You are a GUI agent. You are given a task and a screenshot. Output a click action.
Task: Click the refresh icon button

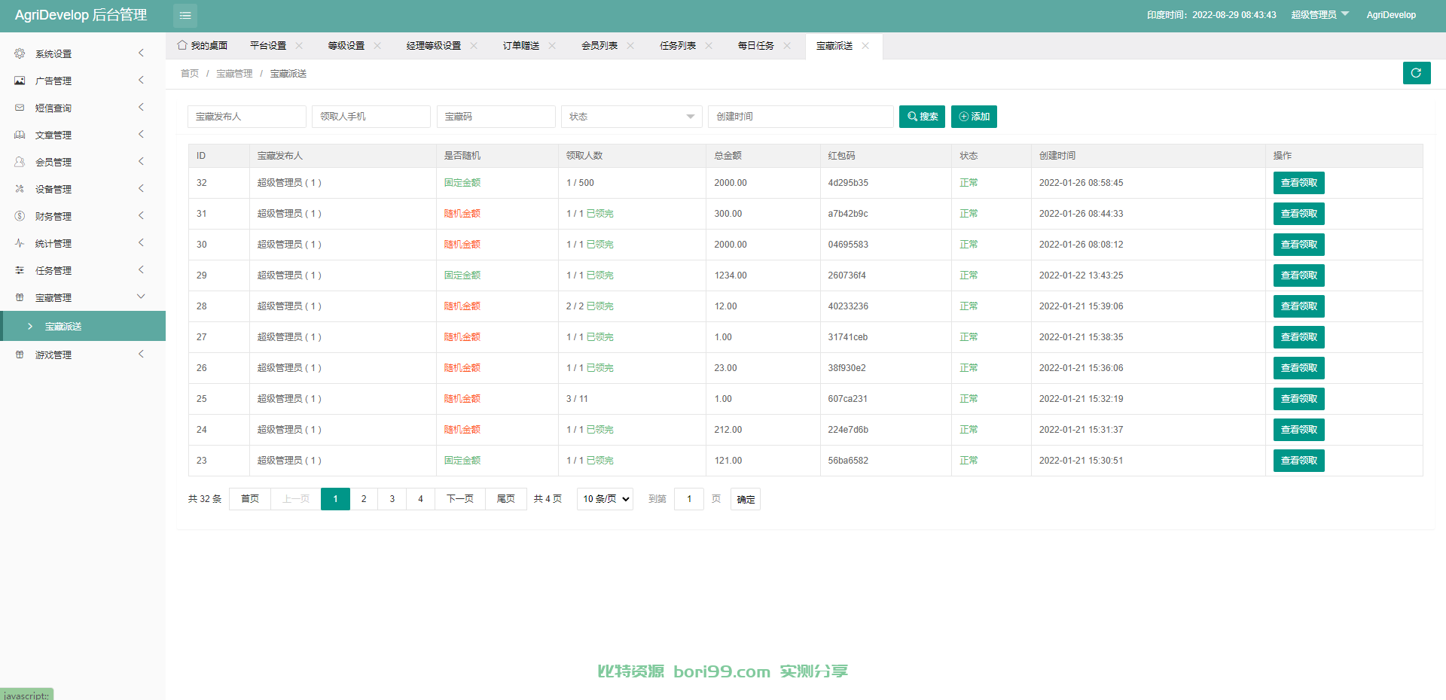tap(1417, 73)
